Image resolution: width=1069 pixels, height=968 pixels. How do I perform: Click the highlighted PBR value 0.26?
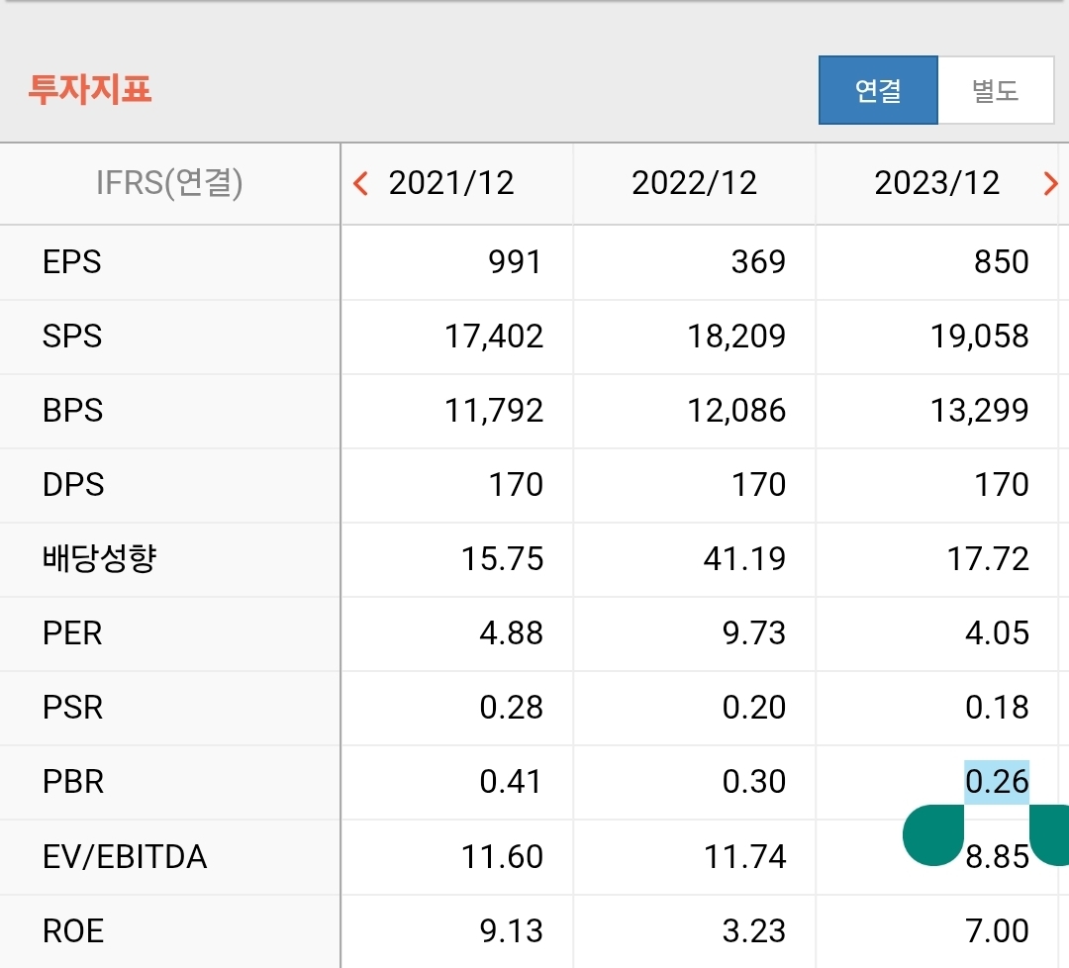(997, 782)
